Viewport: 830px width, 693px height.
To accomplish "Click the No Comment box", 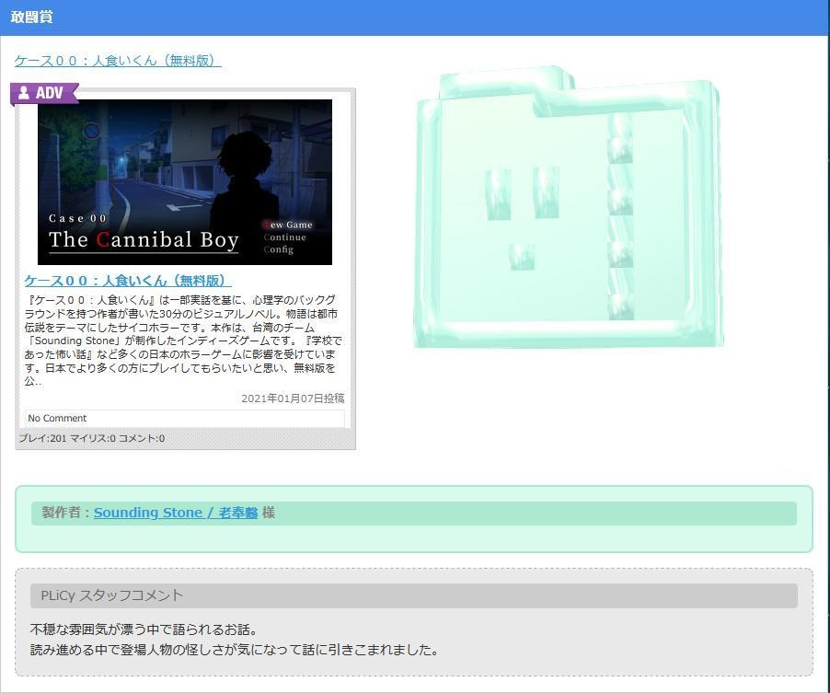I will tap(185, 418).
